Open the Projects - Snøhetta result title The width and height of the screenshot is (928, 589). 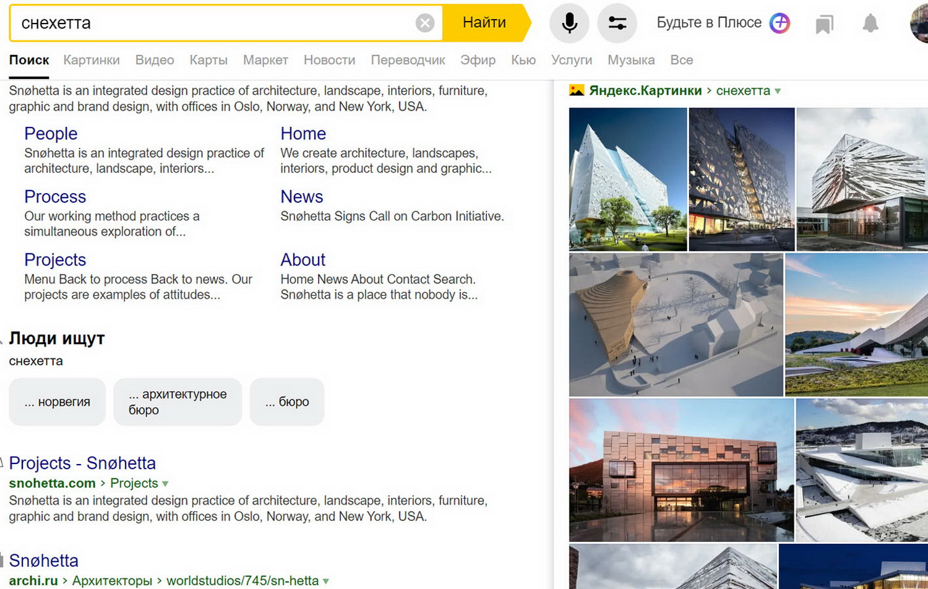[82, 463]
